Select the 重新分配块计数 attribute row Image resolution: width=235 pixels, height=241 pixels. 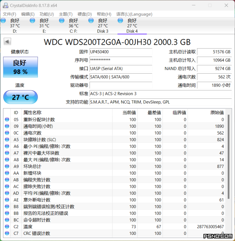tap(114, 119)
